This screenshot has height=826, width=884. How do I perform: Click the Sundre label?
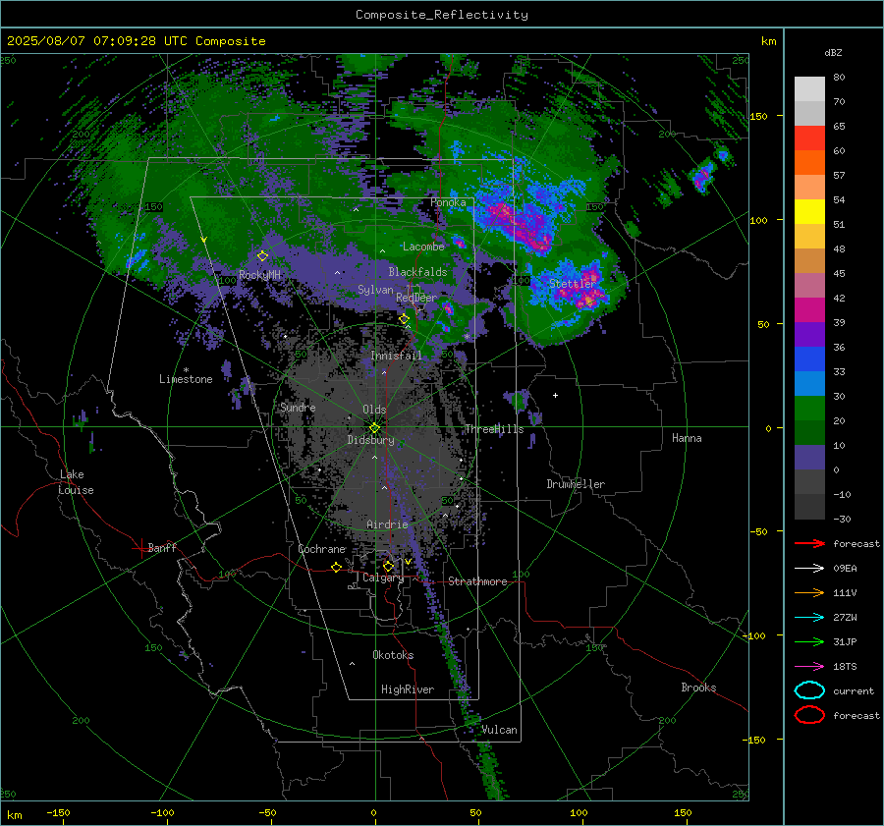(x=298, y=407)
